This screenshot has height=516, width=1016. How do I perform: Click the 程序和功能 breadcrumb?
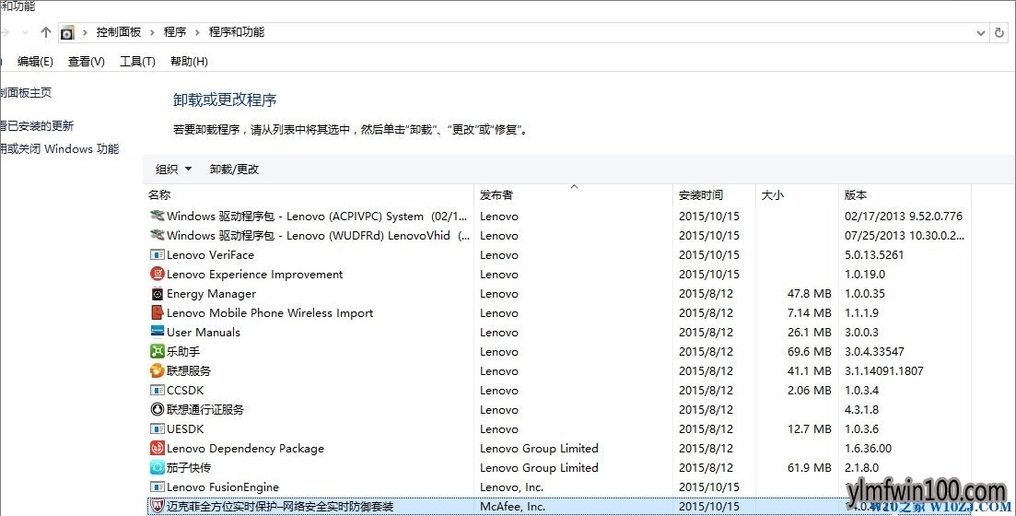(237, 31)
